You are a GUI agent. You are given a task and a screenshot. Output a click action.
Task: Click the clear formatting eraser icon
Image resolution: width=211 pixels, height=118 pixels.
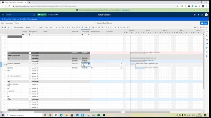pyautogui.click(x=80, y=28)
